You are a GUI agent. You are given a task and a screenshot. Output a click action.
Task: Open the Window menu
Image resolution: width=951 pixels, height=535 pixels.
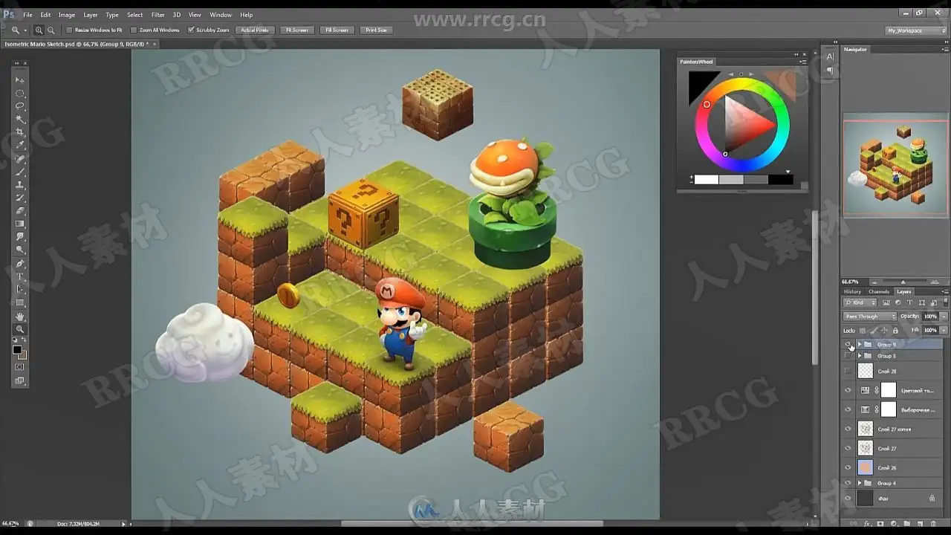pos(221,15)
